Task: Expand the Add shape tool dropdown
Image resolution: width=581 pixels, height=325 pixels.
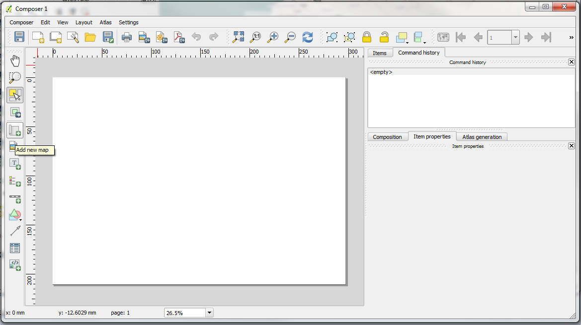Action: (x=20, y=219)
